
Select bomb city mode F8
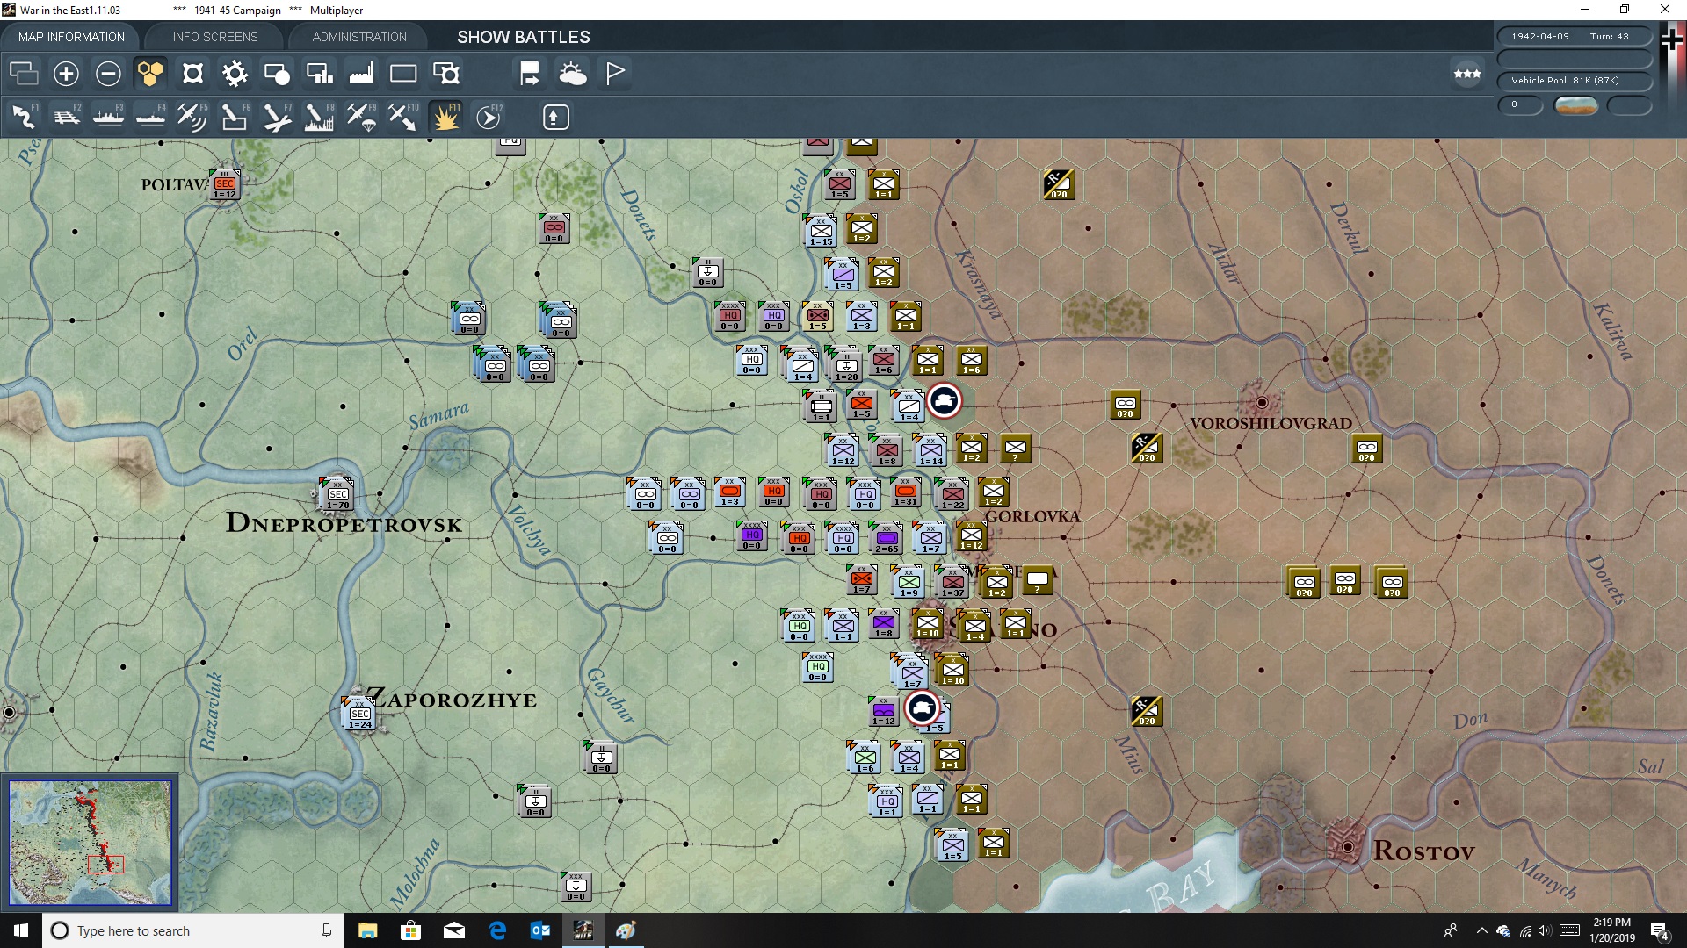(318, 117)
